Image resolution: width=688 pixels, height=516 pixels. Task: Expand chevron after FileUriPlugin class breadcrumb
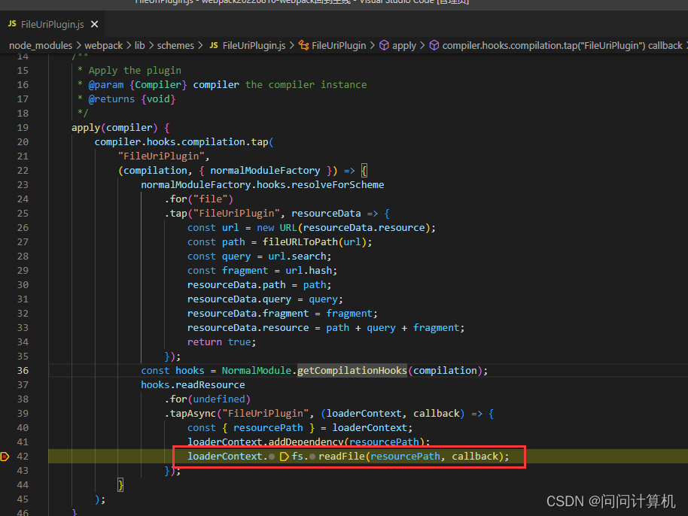372,46
